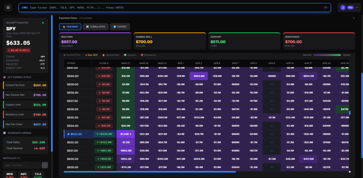
Task: Click the -$944.8M cell in APR 2 column
Action: [x=199, y=76]
